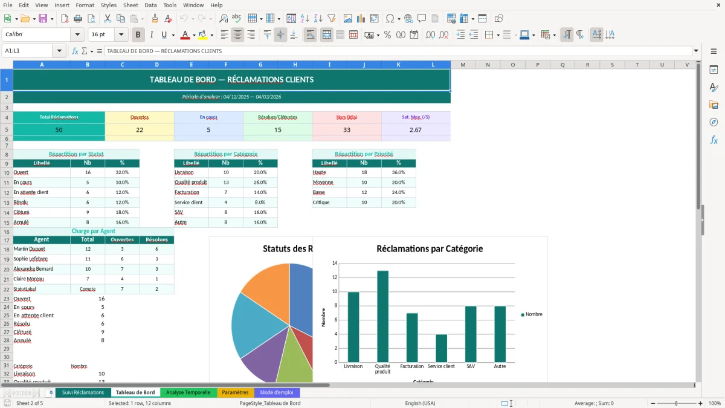The height and width of the screenshot is (408, 725).
Task: Select column header M
Action: pos(463,65)
